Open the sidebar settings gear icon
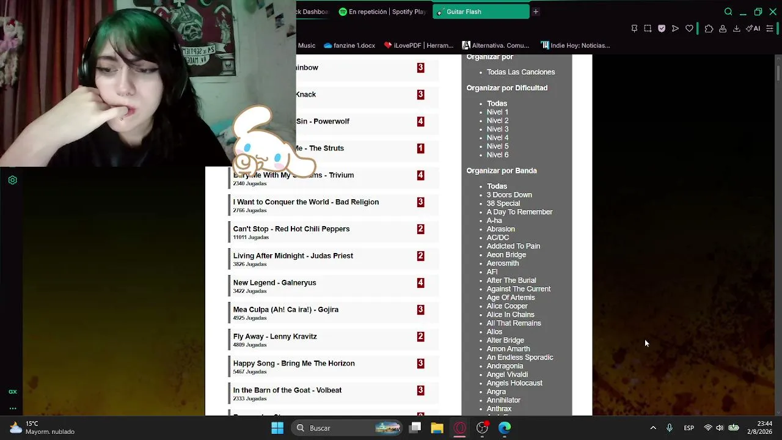 [x=12, y=180]
